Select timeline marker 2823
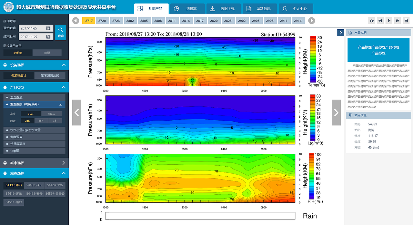 (x=228, y=21)
